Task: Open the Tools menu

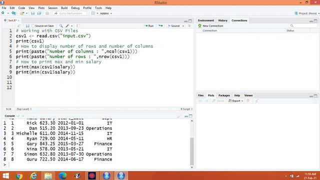Action: pos(98,8)
